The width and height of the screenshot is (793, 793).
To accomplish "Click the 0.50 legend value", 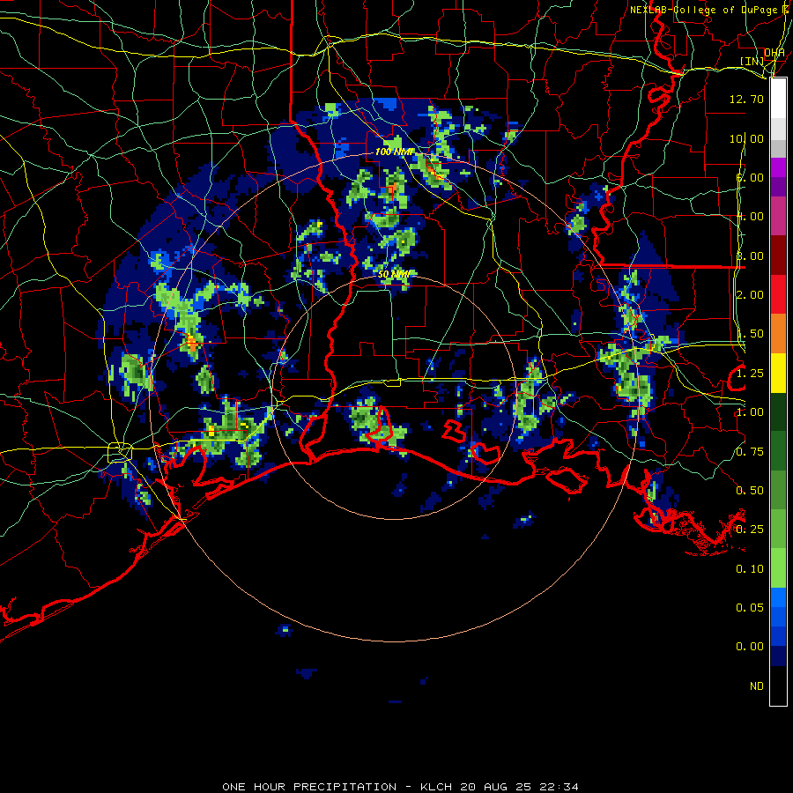I will click(x=750, y=491).
